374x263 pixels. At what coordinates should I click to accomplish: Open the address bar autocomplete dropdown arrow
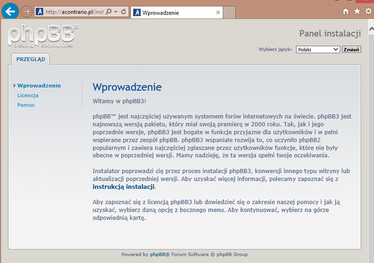click(x=115, y=12)
